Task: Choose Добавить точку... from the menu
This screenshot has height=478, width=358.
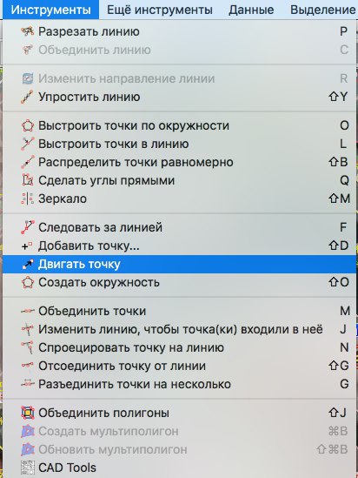Action: pos(180,246)
